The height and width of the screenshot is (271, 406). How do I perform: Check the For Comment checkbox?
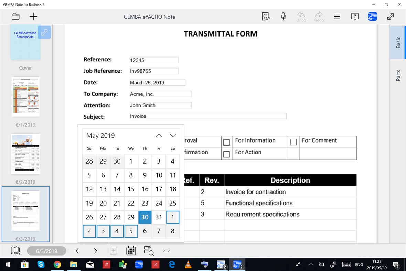click(293, 142)
